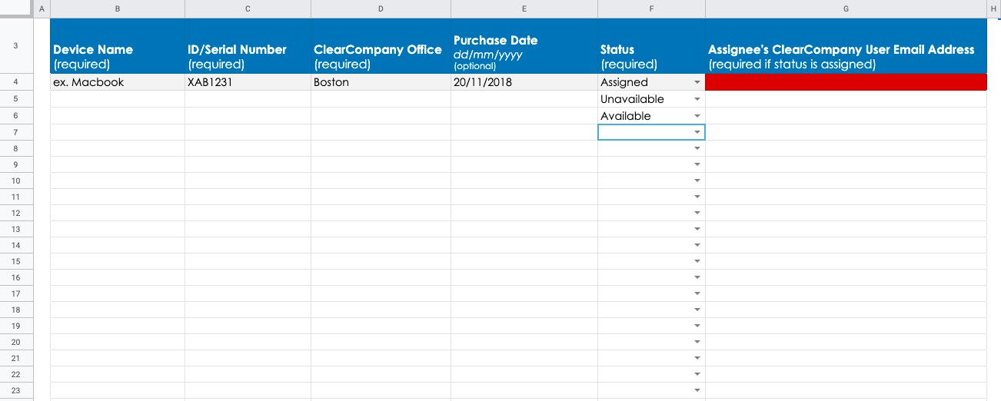The width and height of the screenshot is (1001, 401).
Task: Click the Assignee's Email Address header cell
Action: pos(846,46)
